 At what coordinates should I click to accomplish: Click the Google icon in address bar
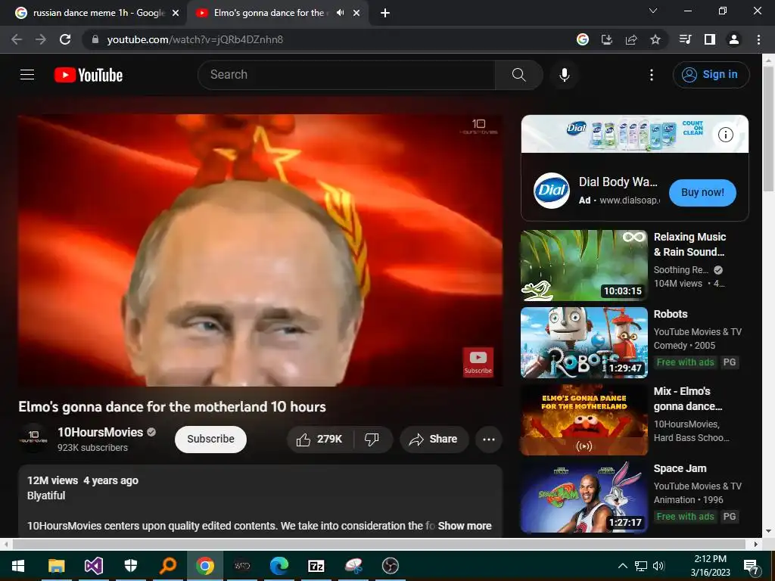point(583,39)
